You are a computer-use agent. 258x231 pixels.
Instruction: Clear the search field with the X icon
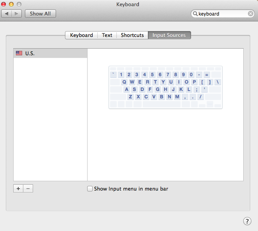(x=251, y=14)
